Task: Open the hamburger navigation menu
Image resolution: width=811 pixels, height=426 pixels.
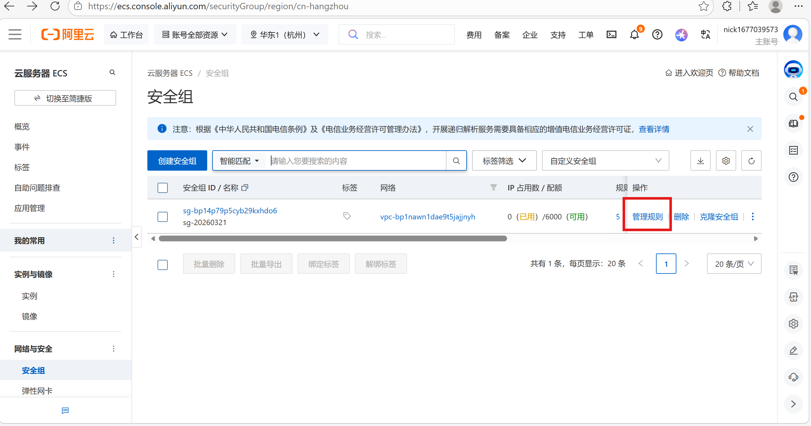Action: [15, 34]
